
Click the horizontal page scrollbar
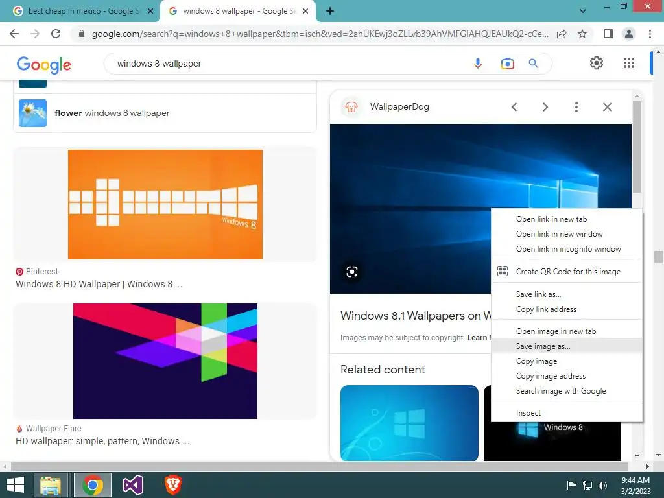(319, 466)
